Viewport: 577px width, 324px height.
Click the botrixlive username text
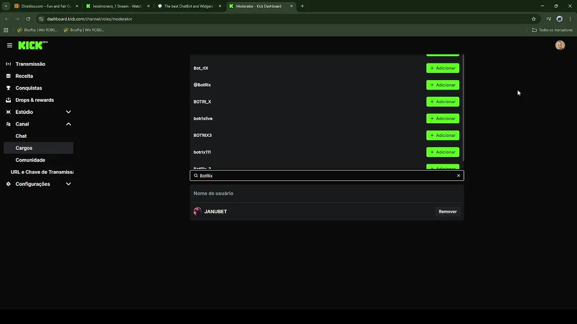(203, 119)
